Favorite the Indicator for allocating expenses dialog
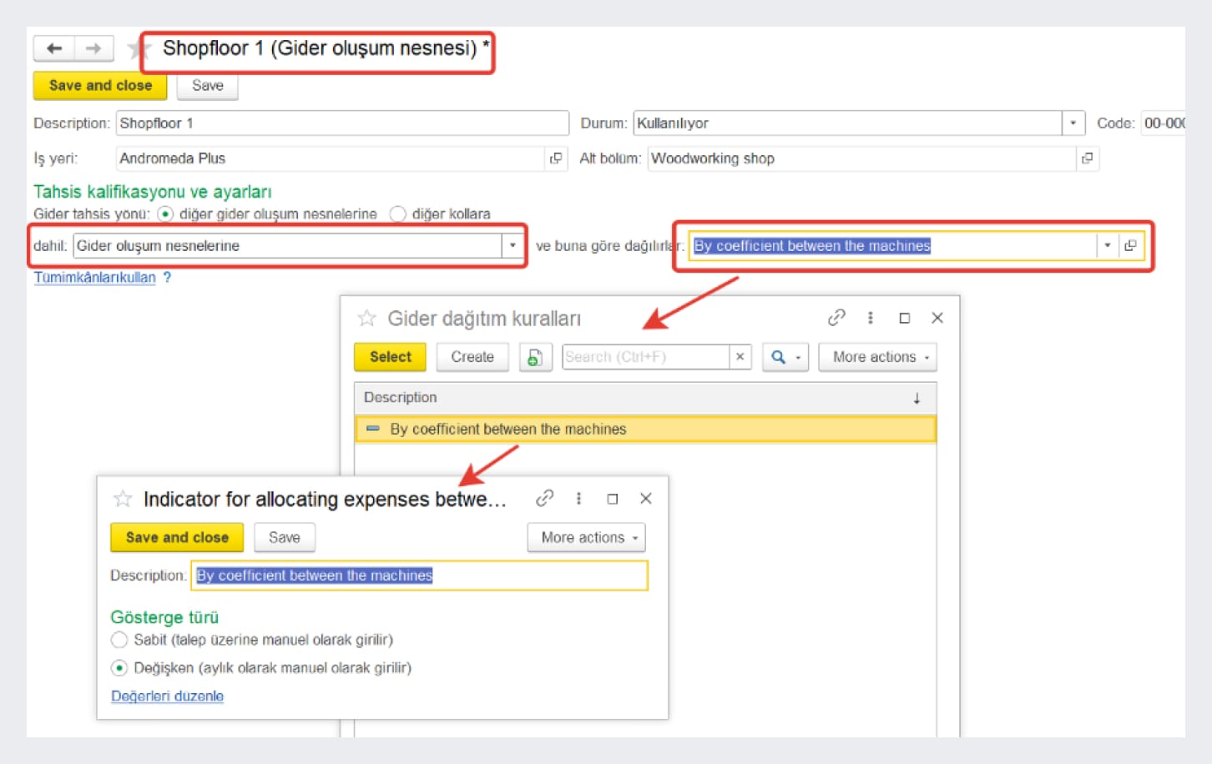The width and height of the screenshot is (1212, 764). [123, 499]
